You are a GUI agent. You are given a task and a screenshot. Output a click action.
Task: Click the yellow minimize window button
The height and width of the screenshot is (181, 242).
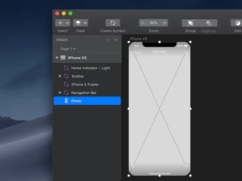pos(64,13)
